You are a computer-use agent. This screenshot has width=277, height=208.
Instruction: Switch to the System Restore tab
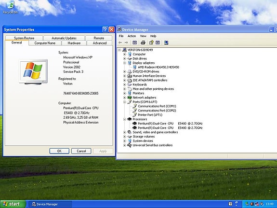24,38
